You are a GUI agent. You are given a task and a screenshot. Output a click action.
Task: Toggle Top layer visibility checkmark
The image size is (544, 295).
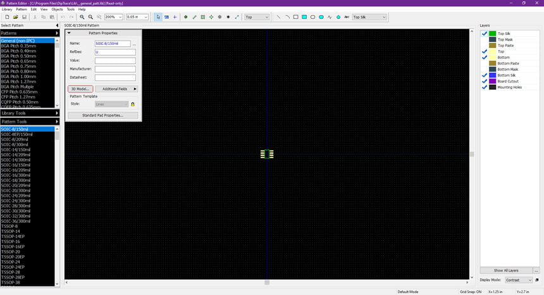pyautogui.click(x=485, y=51)
